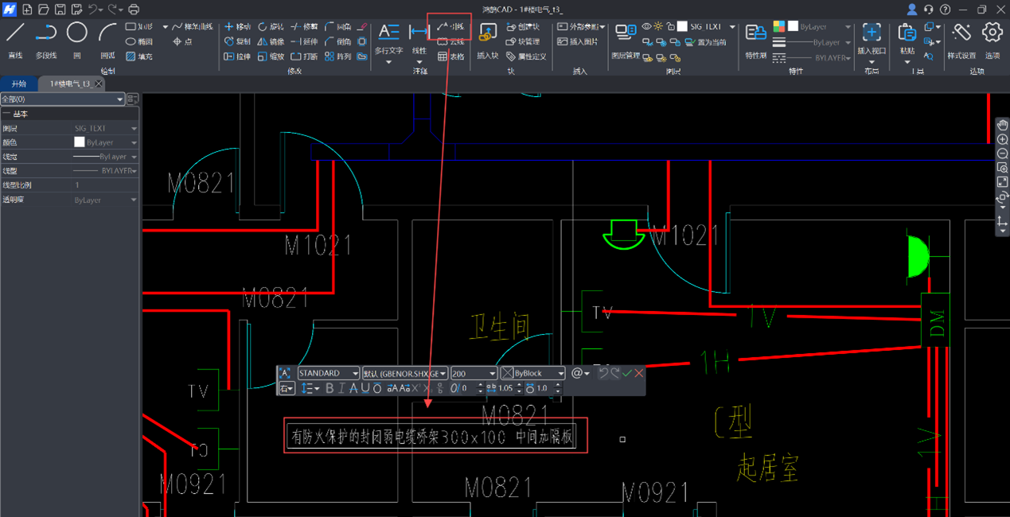Click the print icon in title bar
1010x517 pixels.
pos(134,10)
